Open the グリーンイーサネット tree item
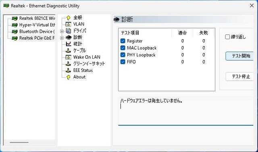Image resolution: width=258 pixels, height=152 pixels. click(x=89, y=63)
